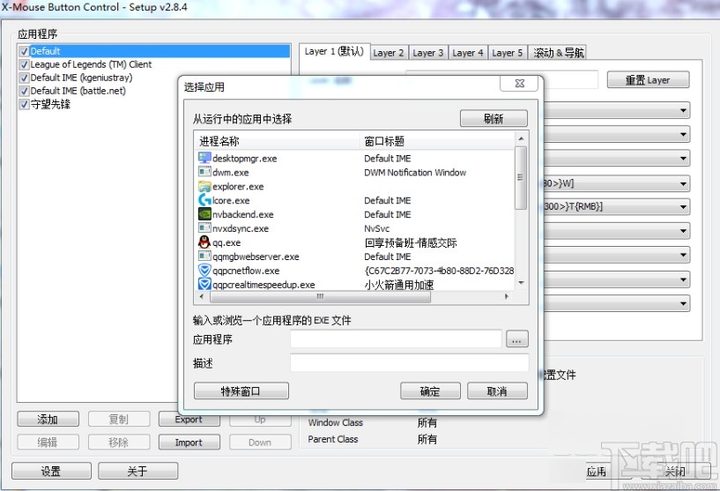The height and width of the screenshot is (491, 720).
Task: Open the third button mapping dropdown arrow
Action: 683,159
